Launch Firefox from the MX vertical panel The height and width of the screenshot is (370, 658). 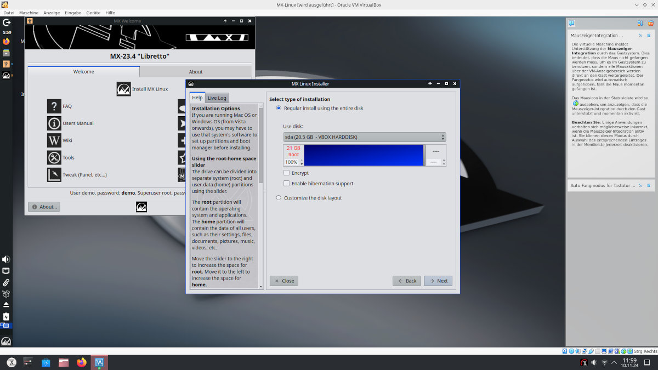pyautogui.click(x=6, y=41)
